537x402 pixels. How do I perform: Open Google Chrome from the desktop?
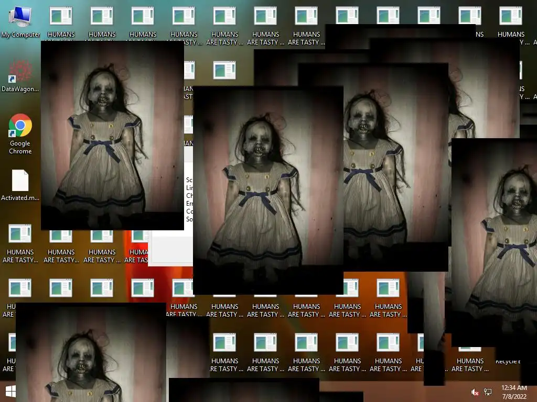(x=20, y=134)
